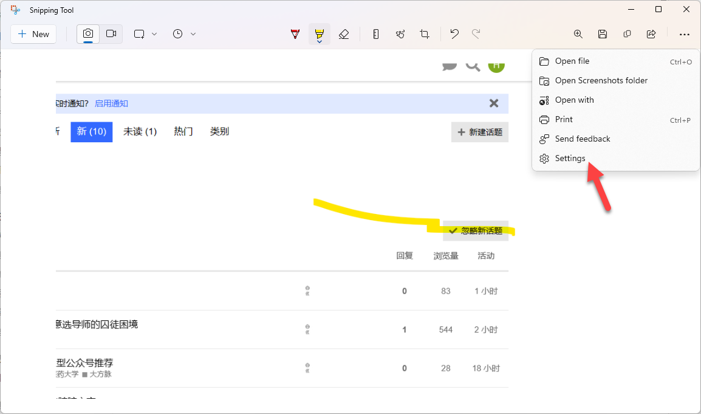Image resolution: width=701 pixels, height=414 pixels.
Task: Start a New snip
Action: click(x=33, y=34)
